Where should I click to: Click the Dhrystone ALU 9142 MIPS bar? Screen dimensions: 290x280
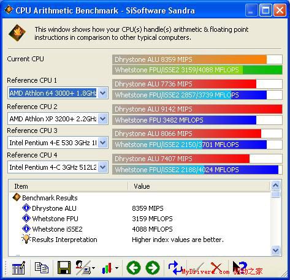(x=197, y=109)
